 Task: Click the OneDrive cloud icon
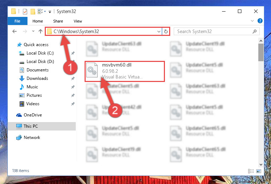pos(19,115)
